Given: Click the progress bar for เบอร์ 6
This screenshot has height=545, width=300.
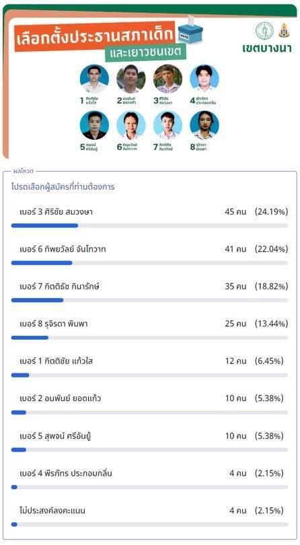Looking at the screenshot, I should (x=149, y=263).
